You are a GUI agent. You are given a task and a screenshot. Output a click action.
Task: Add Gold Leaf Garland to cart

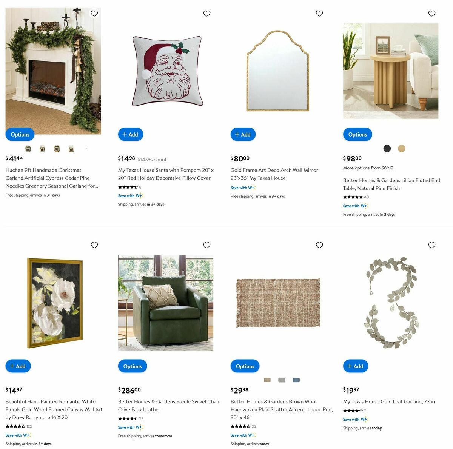[x=356, y=366]
